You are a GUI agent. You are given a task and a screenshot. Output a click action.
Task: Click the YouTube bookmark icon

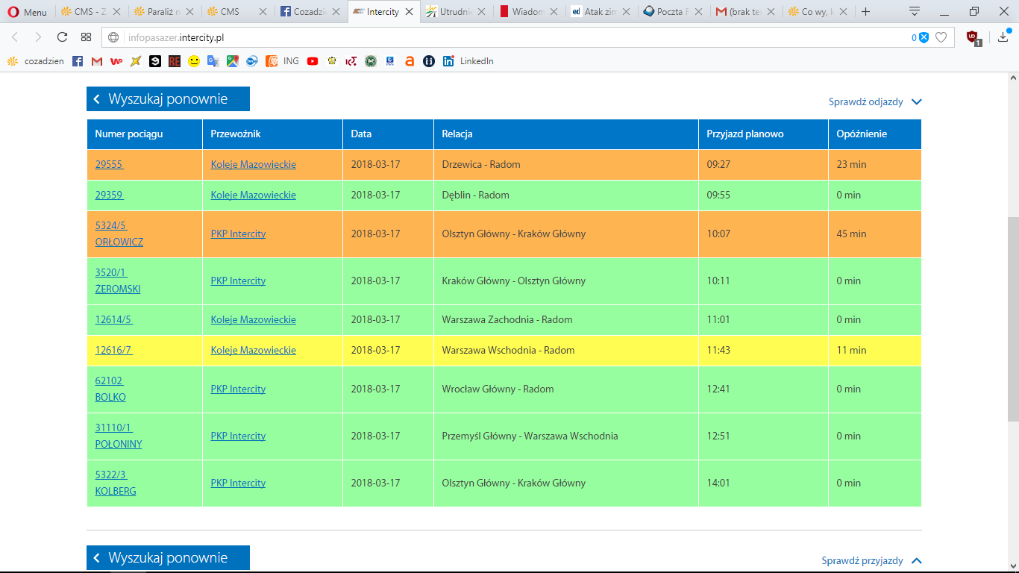312,61
